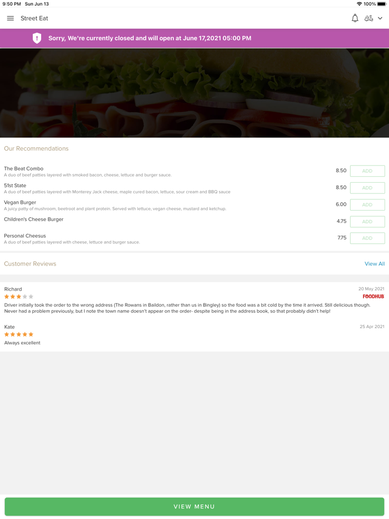Add Children's Cheese Burger to order

point(367,221)
